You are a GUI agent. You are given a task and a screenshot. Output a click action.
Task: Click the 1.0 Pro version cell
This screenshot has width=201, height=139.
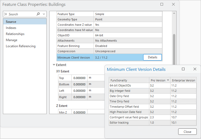[160, 123]
